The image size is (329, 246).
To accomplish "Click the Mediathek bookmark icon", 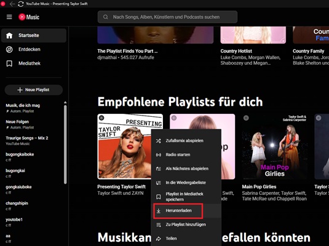I will click(x=9, y=63).
